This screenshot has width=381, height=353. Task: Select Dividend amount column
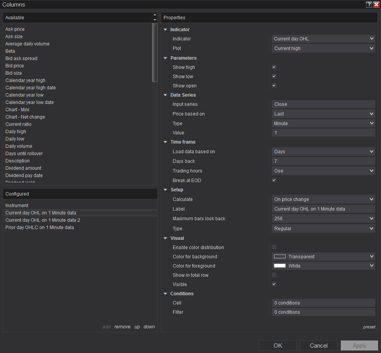[23, 168]
